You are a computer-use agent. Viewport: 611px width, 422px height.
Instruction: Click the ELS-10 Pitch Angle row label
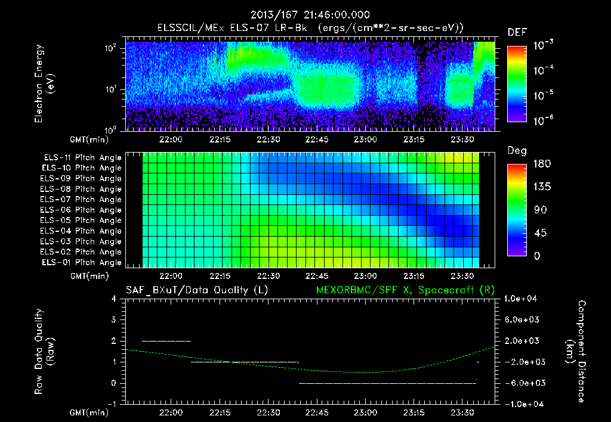tap(81, 168)
